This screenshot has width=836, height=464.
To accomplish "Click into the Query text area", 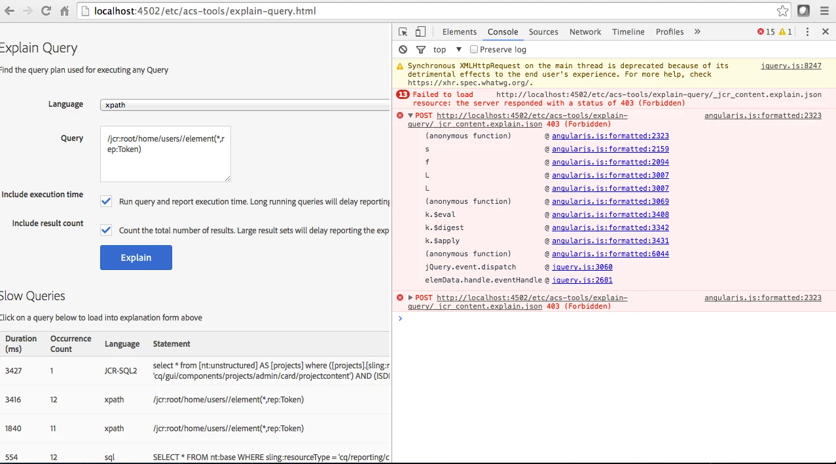I will [166, 154].
